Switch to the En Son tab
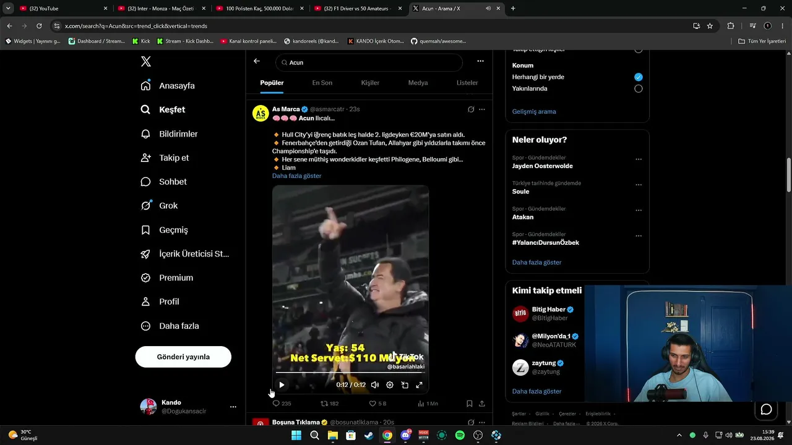 pyautogui.click(x=322, y=83)
